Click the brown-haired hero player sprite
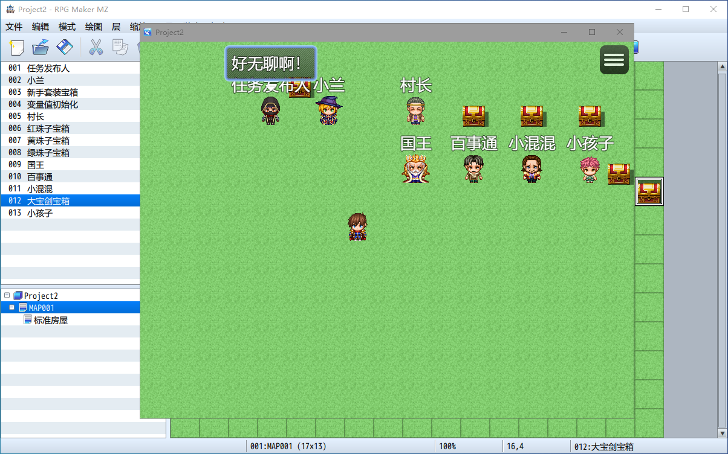The height and width of the screenshot is (454, 728). 357,227
